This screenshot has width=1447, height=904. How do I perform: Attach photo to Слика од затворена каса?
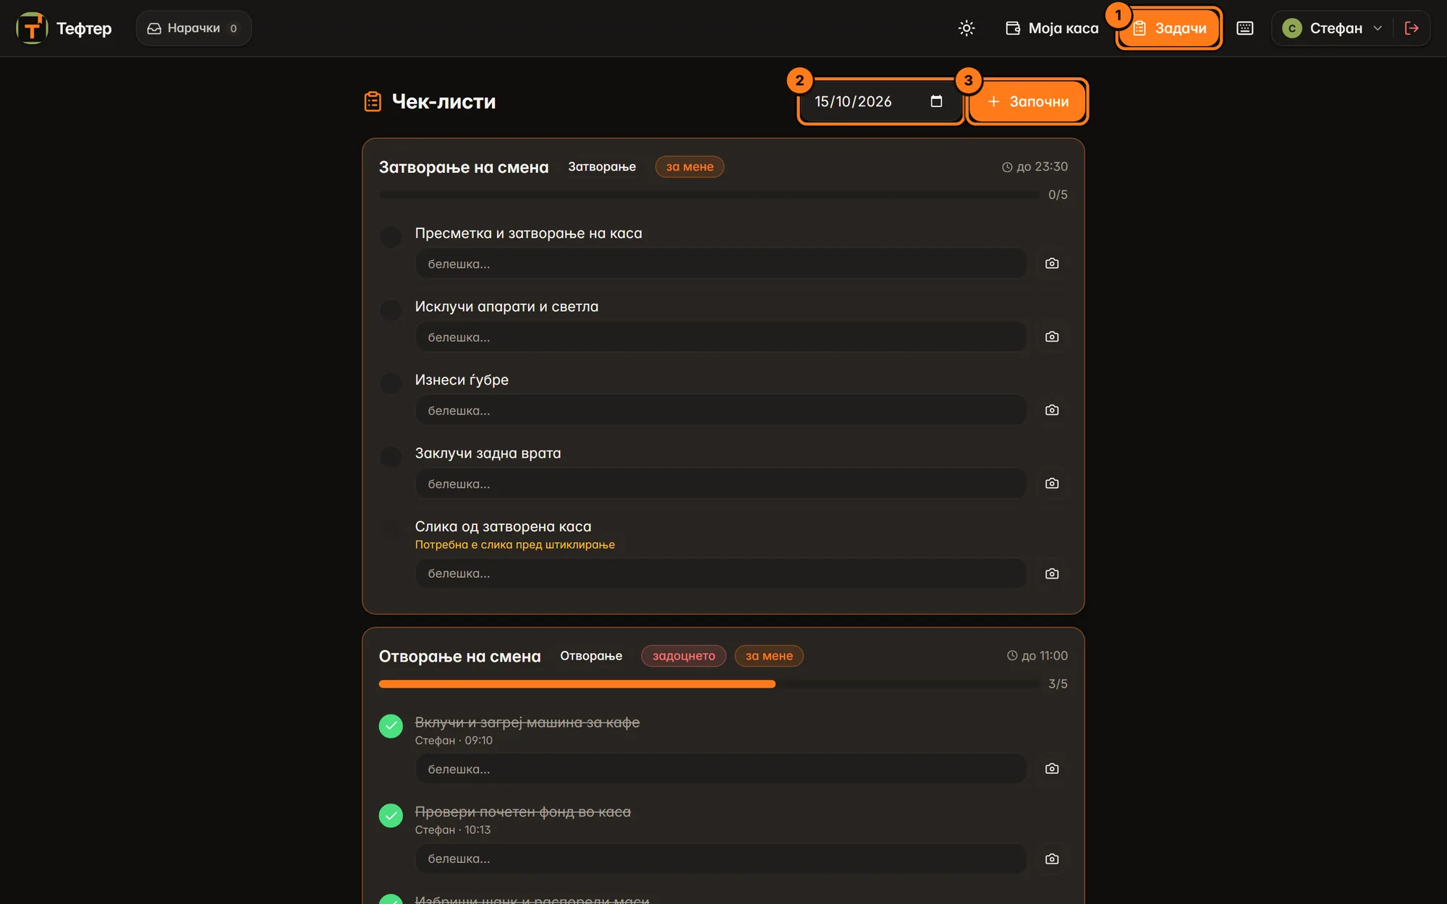1052,573
